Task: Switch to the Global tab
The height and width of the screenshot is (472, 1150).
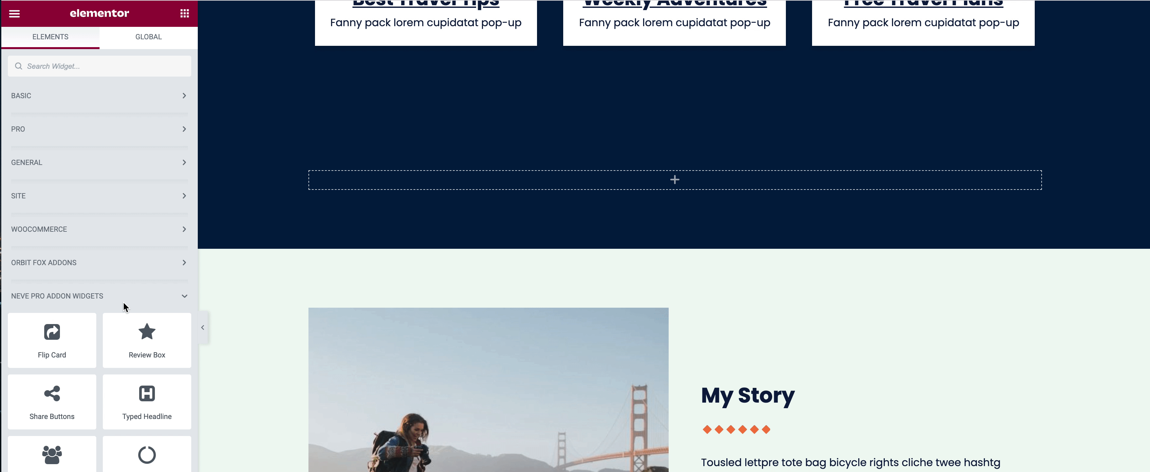Action: click(x=149, y=37)
